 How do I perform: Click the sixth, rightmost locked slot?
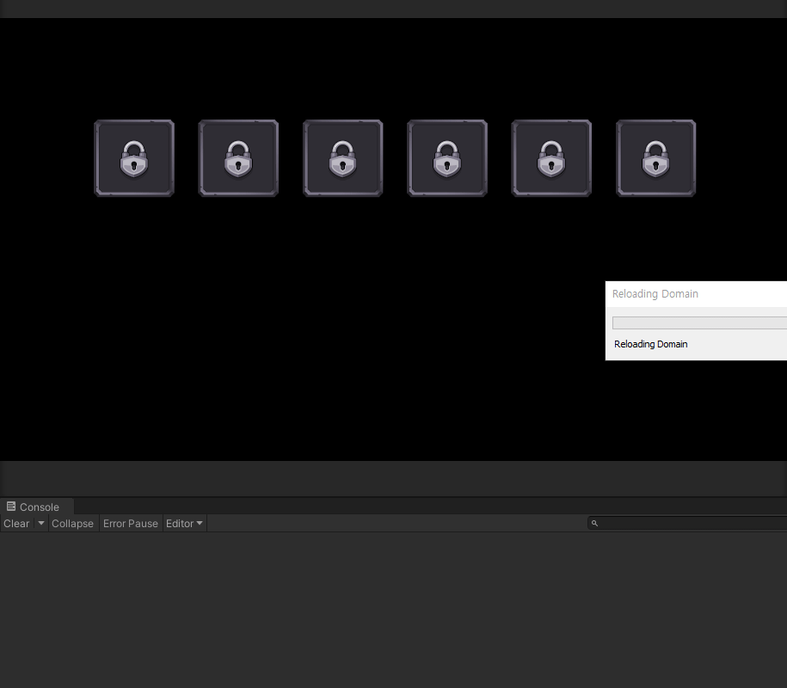click(655, 158)
